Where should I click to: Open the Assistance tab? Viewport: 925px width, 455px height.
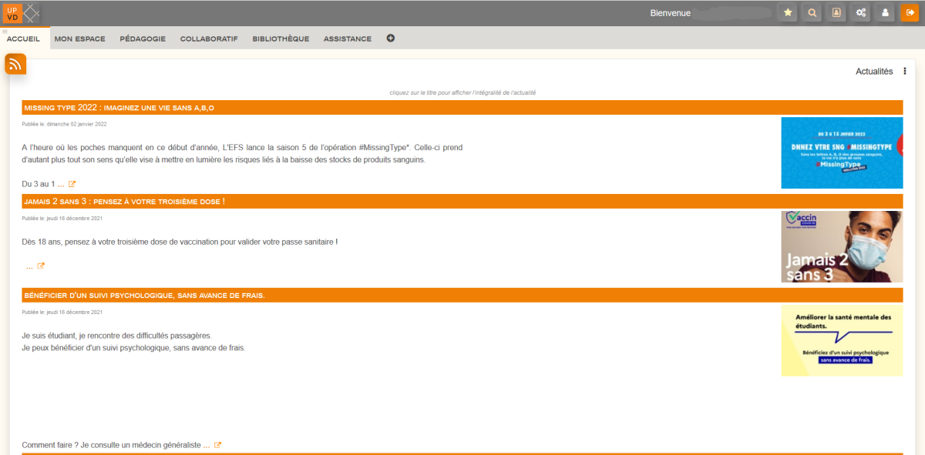click(348, 38)
